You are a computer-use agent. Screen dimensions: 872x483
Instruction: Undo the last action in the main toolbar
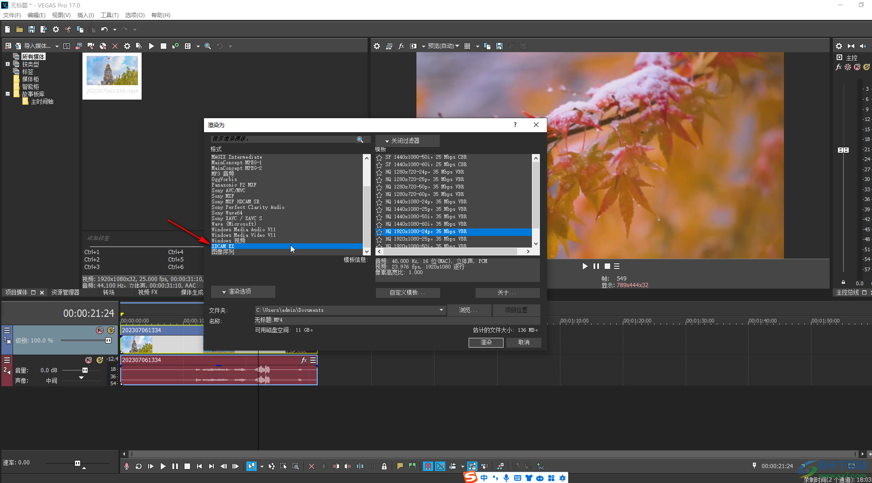(104, 29)
